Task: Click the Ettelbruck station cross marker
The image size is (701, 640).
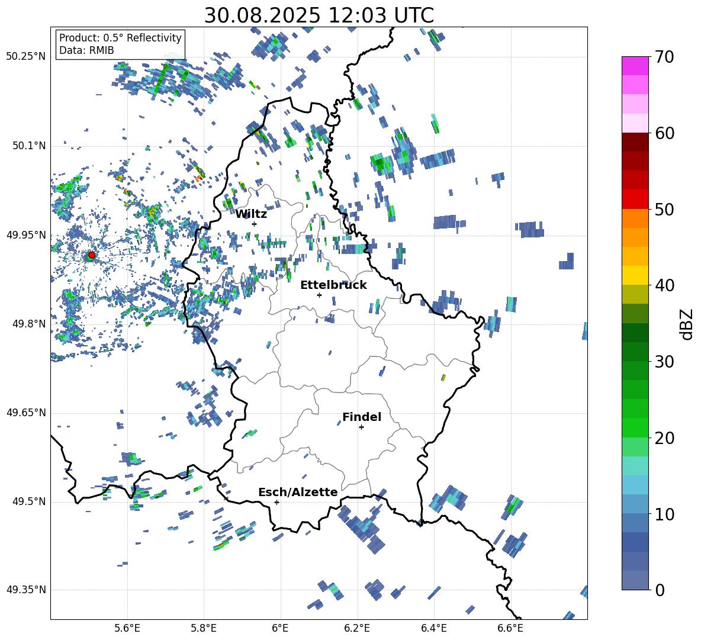Action: point(319,295)
